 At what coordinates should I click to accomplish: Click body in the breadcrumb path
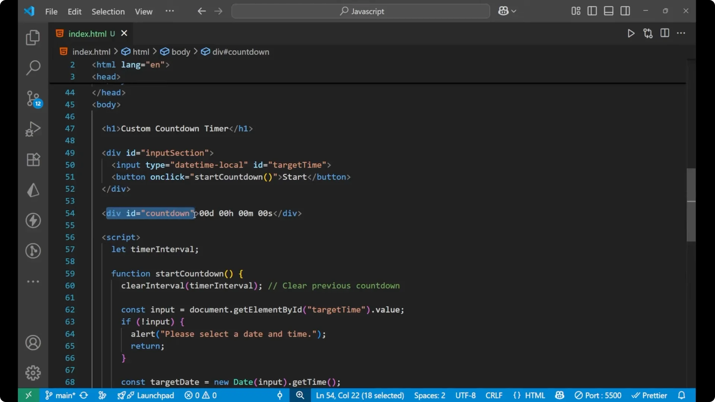click(181, 52)
